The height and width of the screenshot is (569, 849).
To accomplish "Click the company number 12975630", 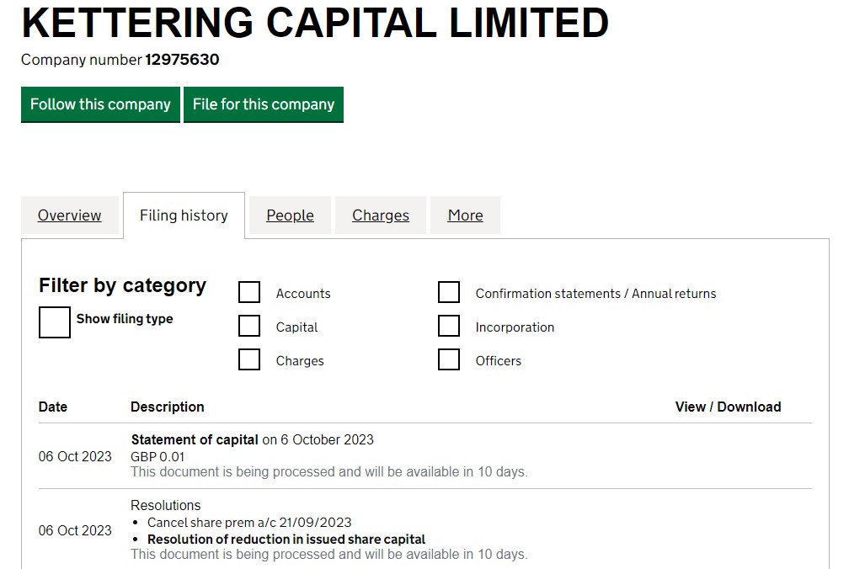I will [x=182, y=60].
